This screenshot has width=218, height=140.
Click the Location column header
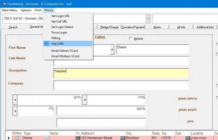coord(197,133)
